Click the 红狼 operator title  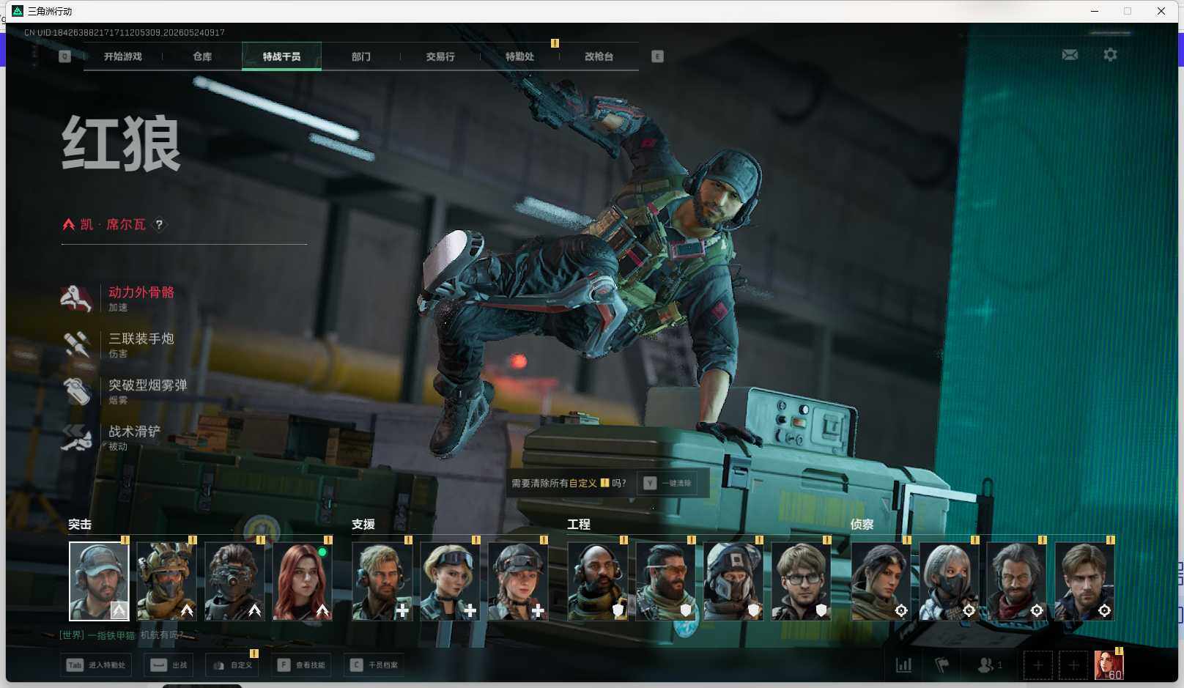tap(121, 144)
